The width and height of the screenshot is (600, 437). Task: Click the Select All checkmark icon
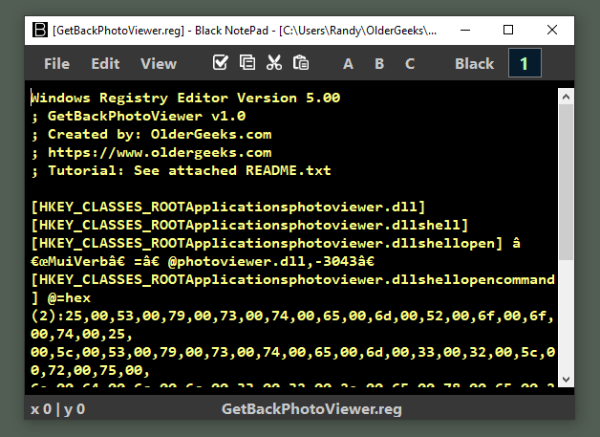221,62
